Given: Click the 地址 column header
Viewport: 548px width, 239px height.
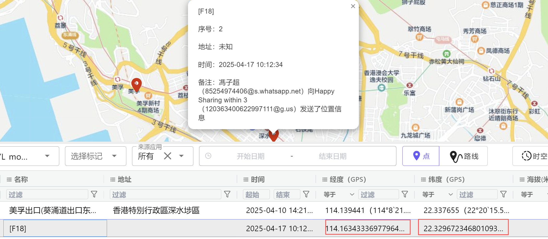Looking at the screenshot, I should [x=124, y=179].
